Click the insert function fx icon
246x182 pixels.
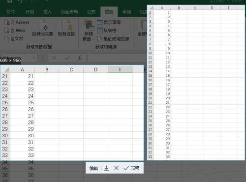80,58
